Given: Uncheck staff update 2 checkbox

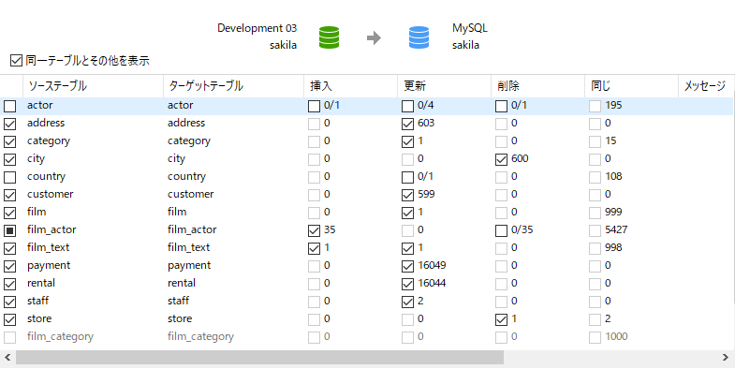Looking at the screenshot, I should pyautogui.click(x=408, y=302).
